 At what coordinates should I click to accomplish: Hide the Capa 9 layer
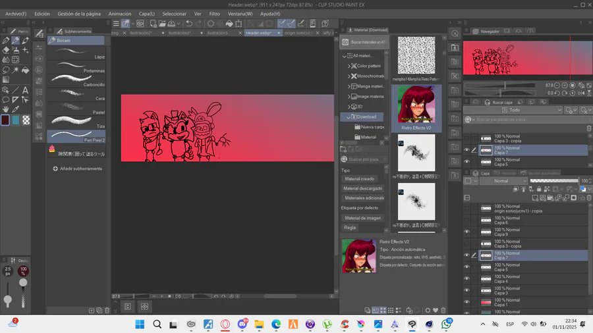point(466,232)
